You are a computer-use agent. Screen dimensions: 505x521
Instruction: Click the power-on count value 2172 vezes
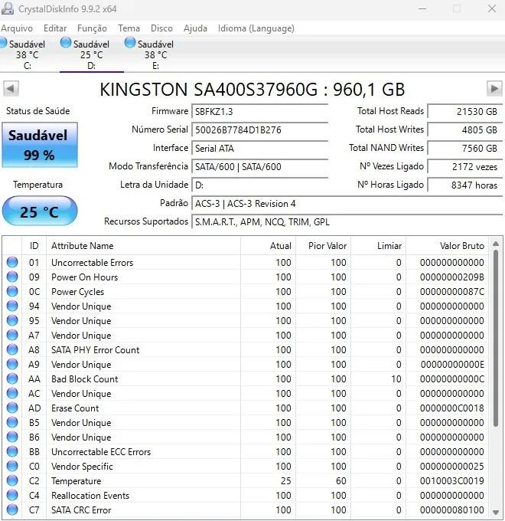pyautogui.click(x=465, y=167)
